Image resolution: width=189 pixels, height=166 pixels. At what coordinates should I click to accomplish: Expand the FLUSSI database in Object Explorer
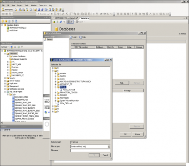coord(8,70)
